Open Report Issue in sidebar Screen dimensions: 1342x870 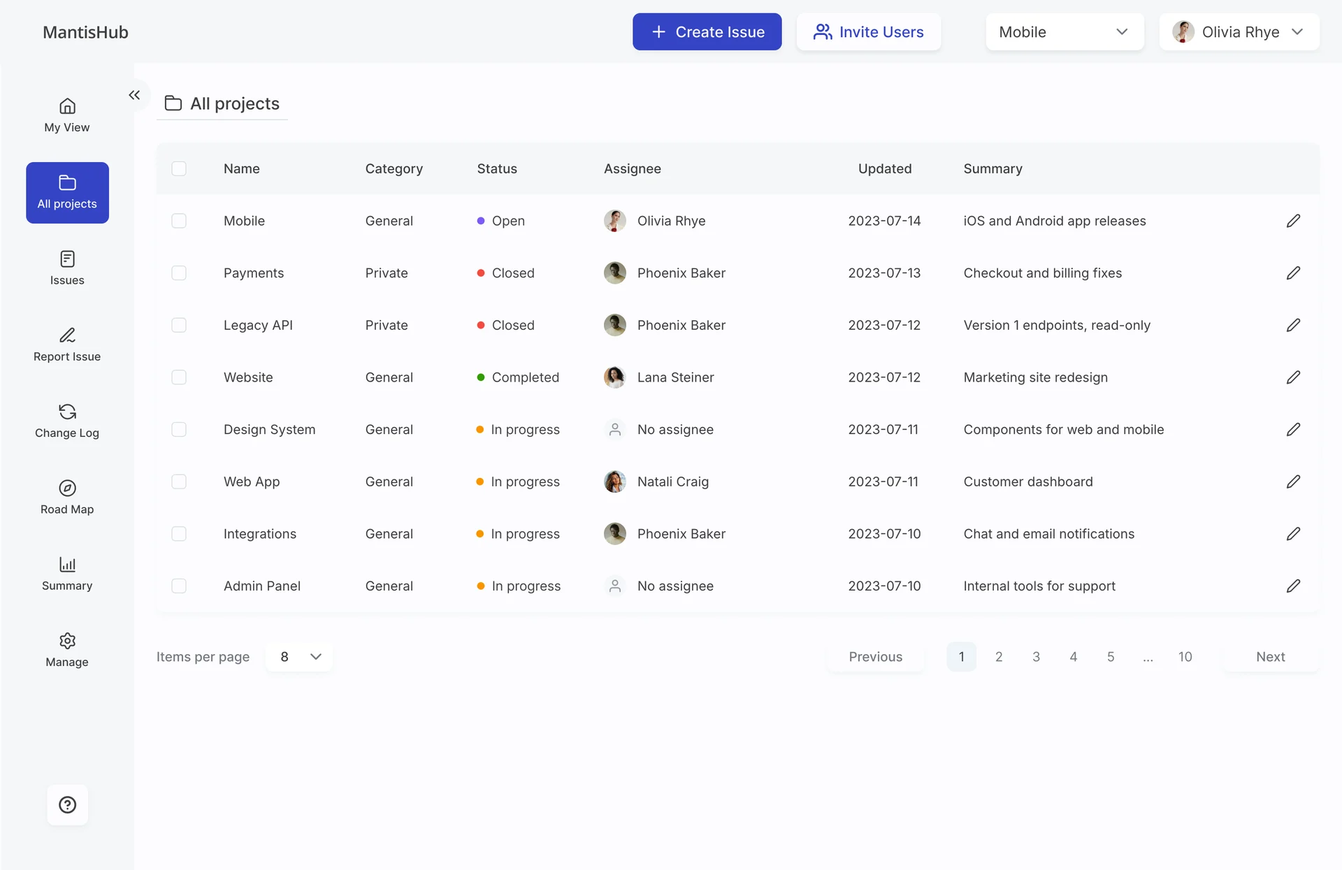[67, 345]
